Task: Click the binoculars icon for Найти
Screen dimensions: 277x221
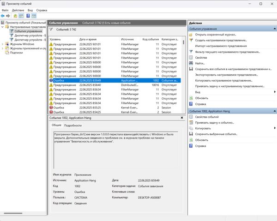Action: click(191, 63)
